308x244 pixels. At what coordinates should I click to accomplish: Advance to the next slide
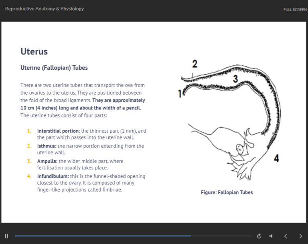300,236
